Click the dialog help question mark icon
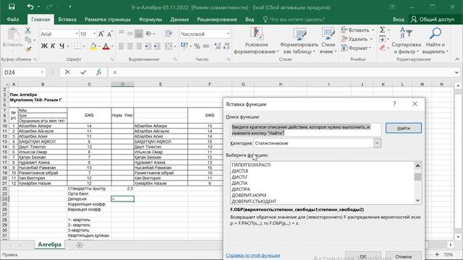 (x=394, y=104)
